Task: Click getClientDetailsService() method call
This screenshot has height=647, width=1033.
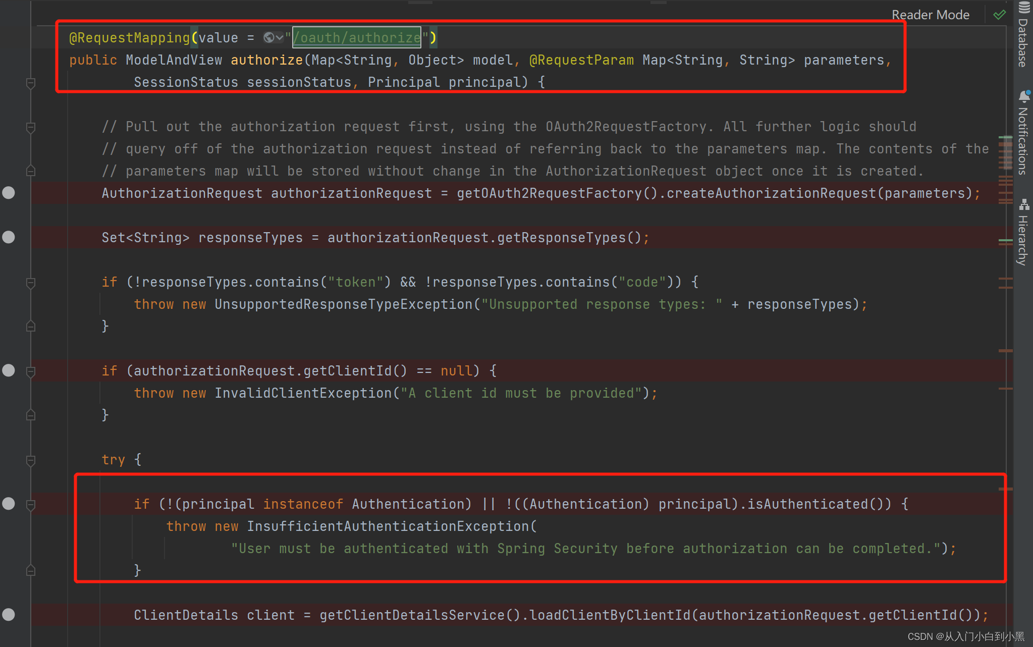Action: point(420,615)
